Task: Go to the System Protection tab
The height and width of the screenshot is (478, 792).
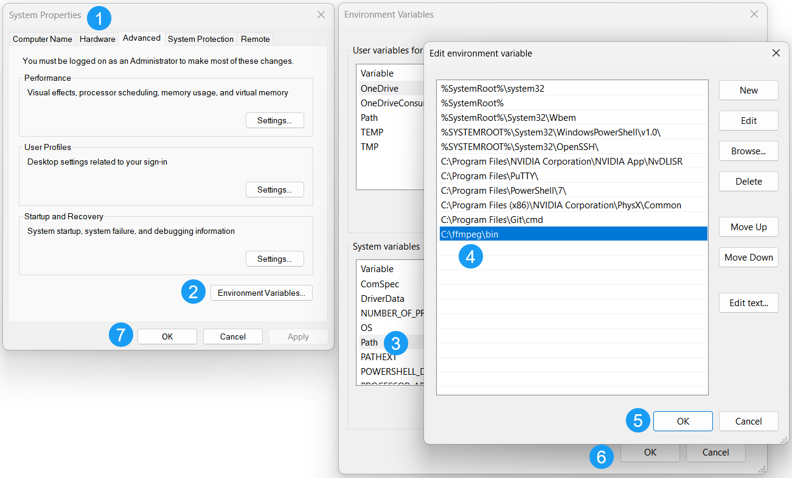Action: coord(200,39)
